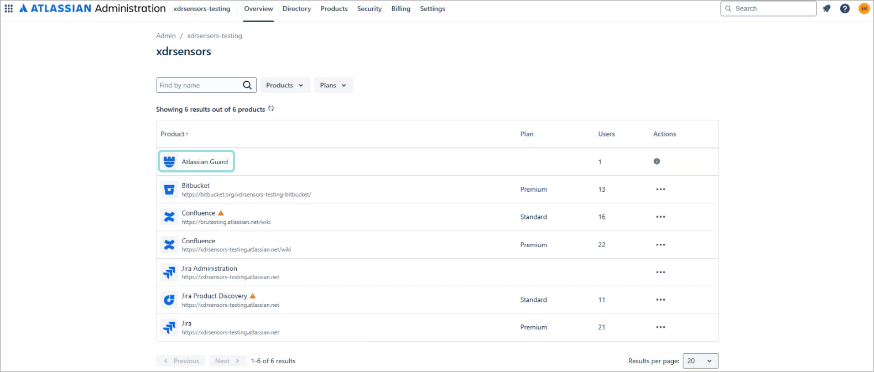Click the 'Showing 6 results' summary text

tap(210, 109)
